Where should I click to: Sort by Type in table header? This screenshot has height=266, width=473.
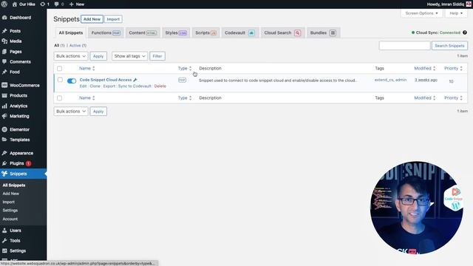tap(185, 69)
